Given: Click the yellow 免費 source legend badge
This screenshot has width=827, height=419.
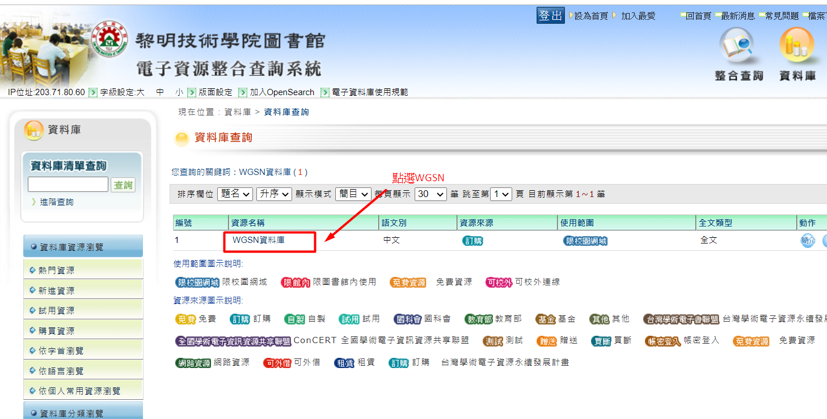Looking at the screenshot, I should click(185, 319).
